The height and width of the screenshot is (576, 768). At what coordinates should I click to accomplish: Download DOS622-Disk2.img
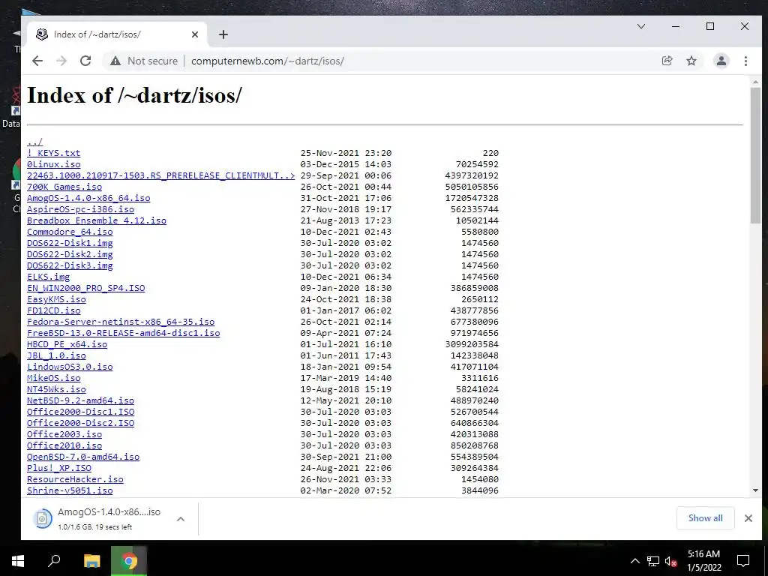[x=70, y=255]
